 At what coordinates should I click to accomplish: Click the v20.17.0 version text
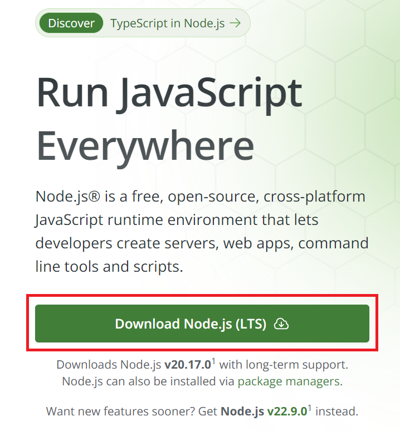(x=188, y=365)
